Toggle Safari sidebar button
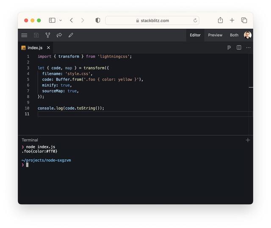Image resolution: width=271 pixels, height=228 pixels. pos(52,20)
